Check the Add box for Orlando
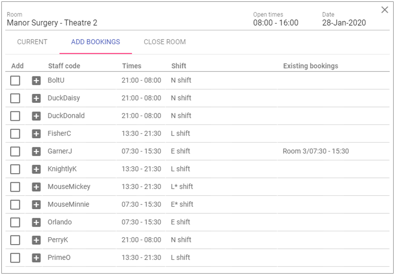395x275 pixels. [15, 222]
